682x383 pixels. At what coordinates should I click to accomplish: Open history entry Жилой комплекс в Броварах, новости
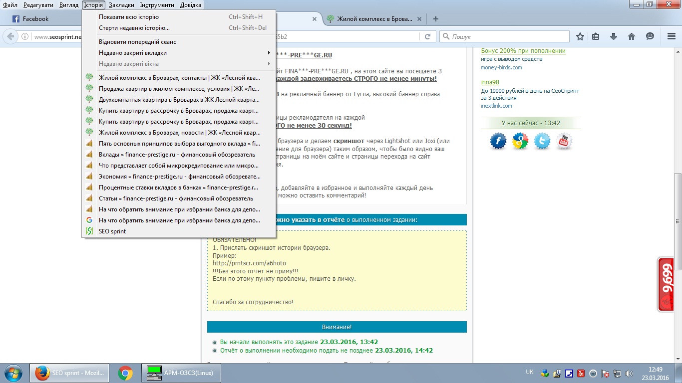tap(179, 133)
